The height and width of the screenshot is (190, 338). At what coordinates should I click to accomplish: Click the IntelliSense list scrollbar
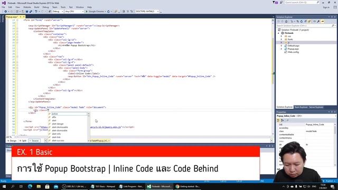click(x=89, y=127)
